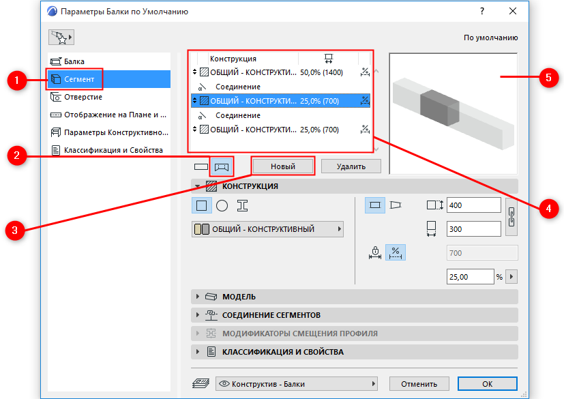Open the Отверстие settings page
The height and width of the screenshot is (399, 564).
tap(109, 97)
